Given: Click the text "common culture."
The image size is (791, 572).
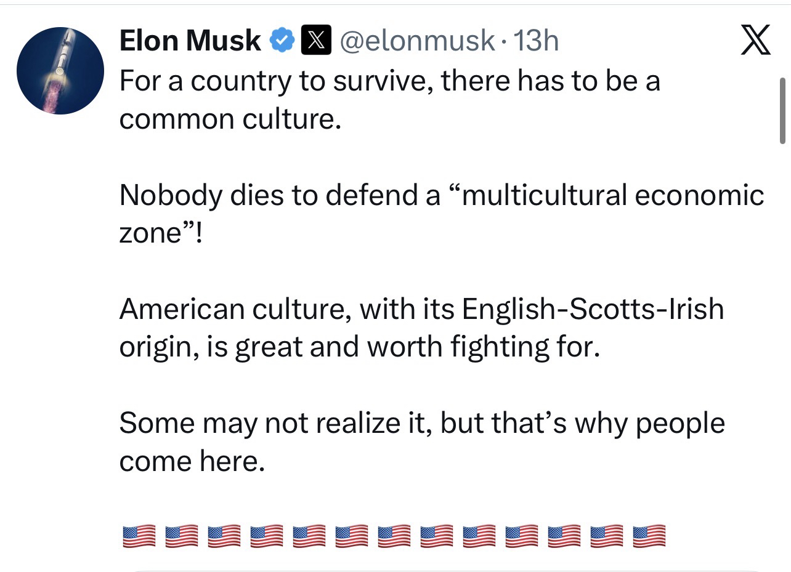Looking at the screenshot, I should click(x=230, y=119).
